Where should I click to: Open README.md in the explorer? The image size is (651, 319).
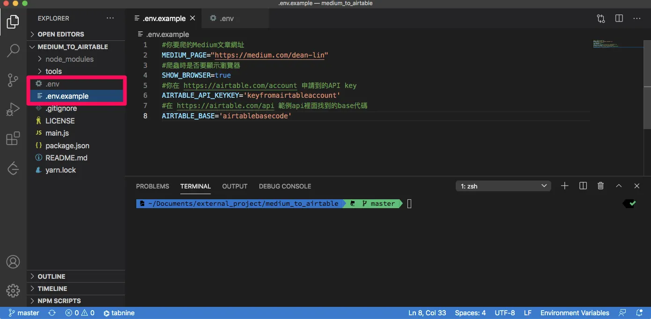tap(76, 158)
